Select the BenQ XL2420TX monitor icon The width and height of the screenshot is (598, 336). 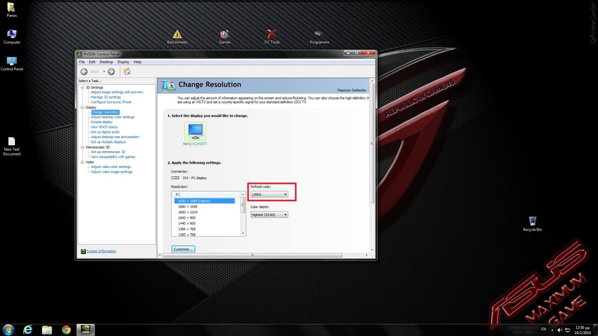pos(195,131)
